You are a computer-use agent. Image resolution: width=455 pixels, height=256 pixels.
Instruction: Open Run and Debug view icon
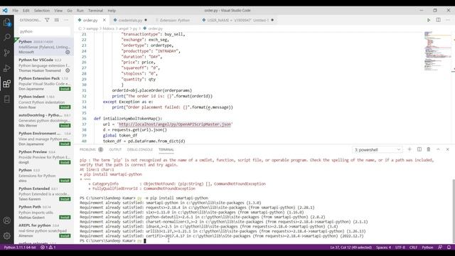pos(6,68)
